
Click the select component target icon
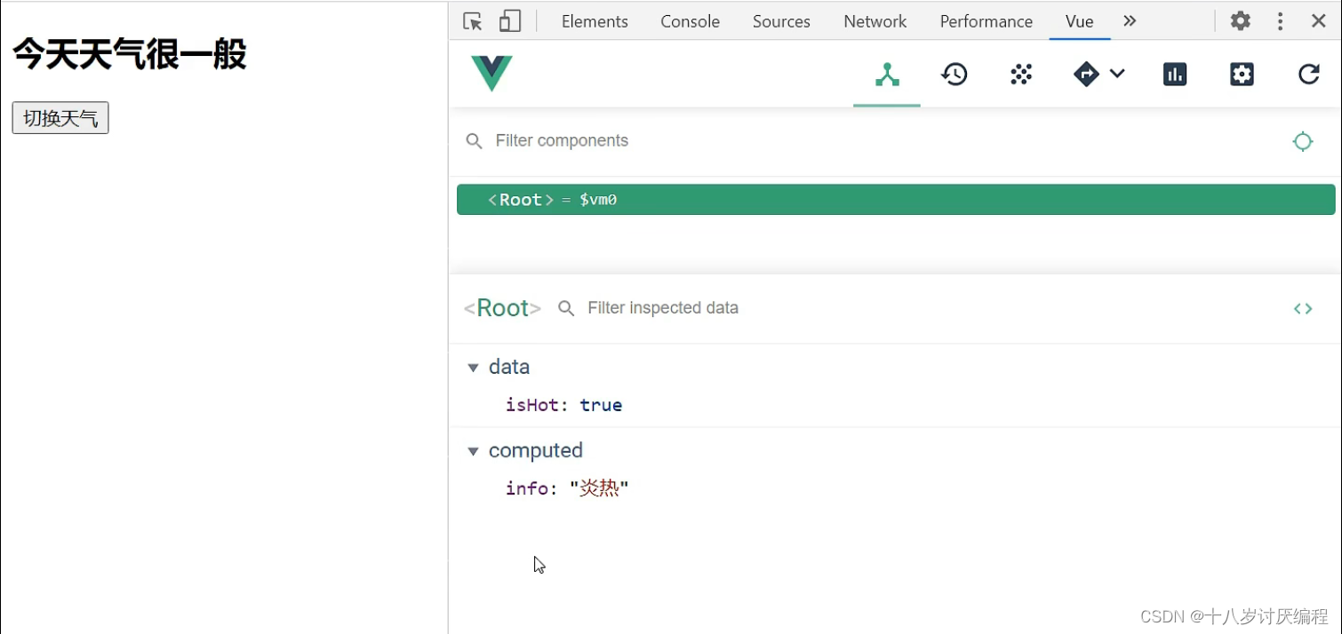pos(1303,141)
